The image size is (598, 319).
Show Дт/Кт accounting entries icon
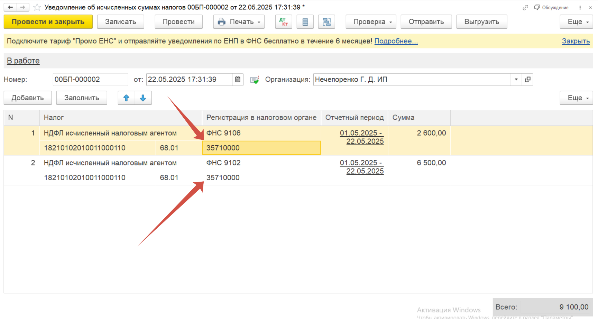pos(284,22)
